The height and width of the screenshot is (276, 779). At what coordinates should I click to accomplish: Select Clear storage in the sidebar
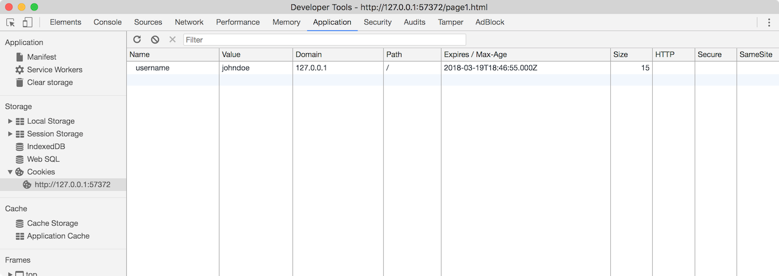(x=49, y=82)
